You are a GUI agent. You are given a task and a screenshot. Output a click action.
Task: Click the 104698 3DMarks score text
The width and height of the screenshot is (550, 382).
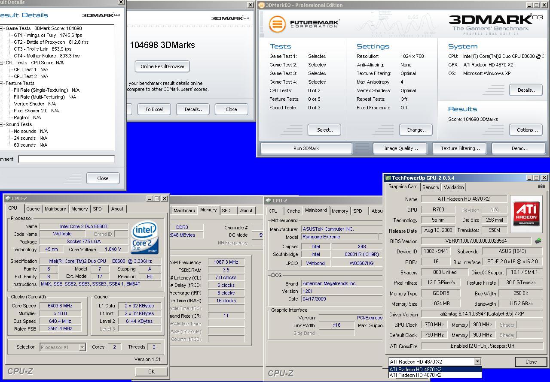pos(162,45)
